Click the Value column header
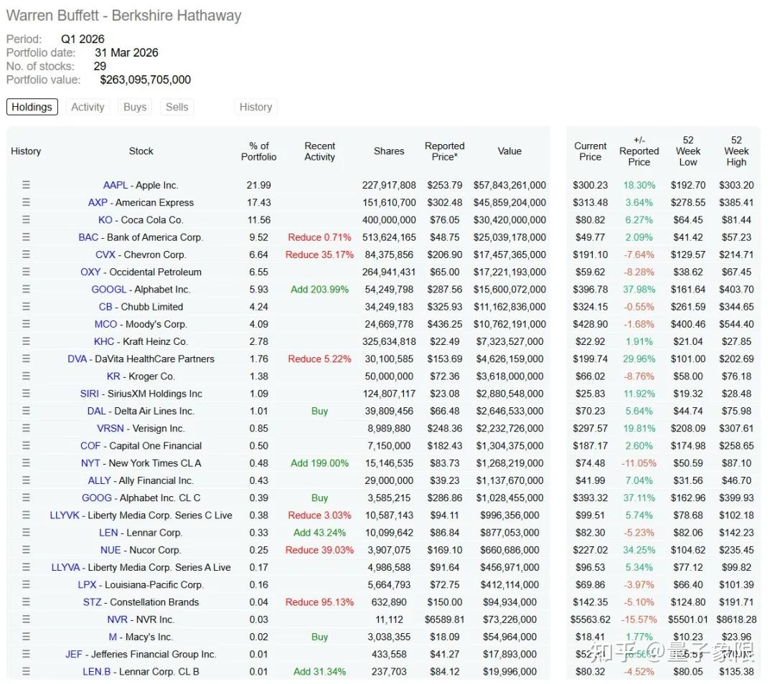 click(509, 151)
